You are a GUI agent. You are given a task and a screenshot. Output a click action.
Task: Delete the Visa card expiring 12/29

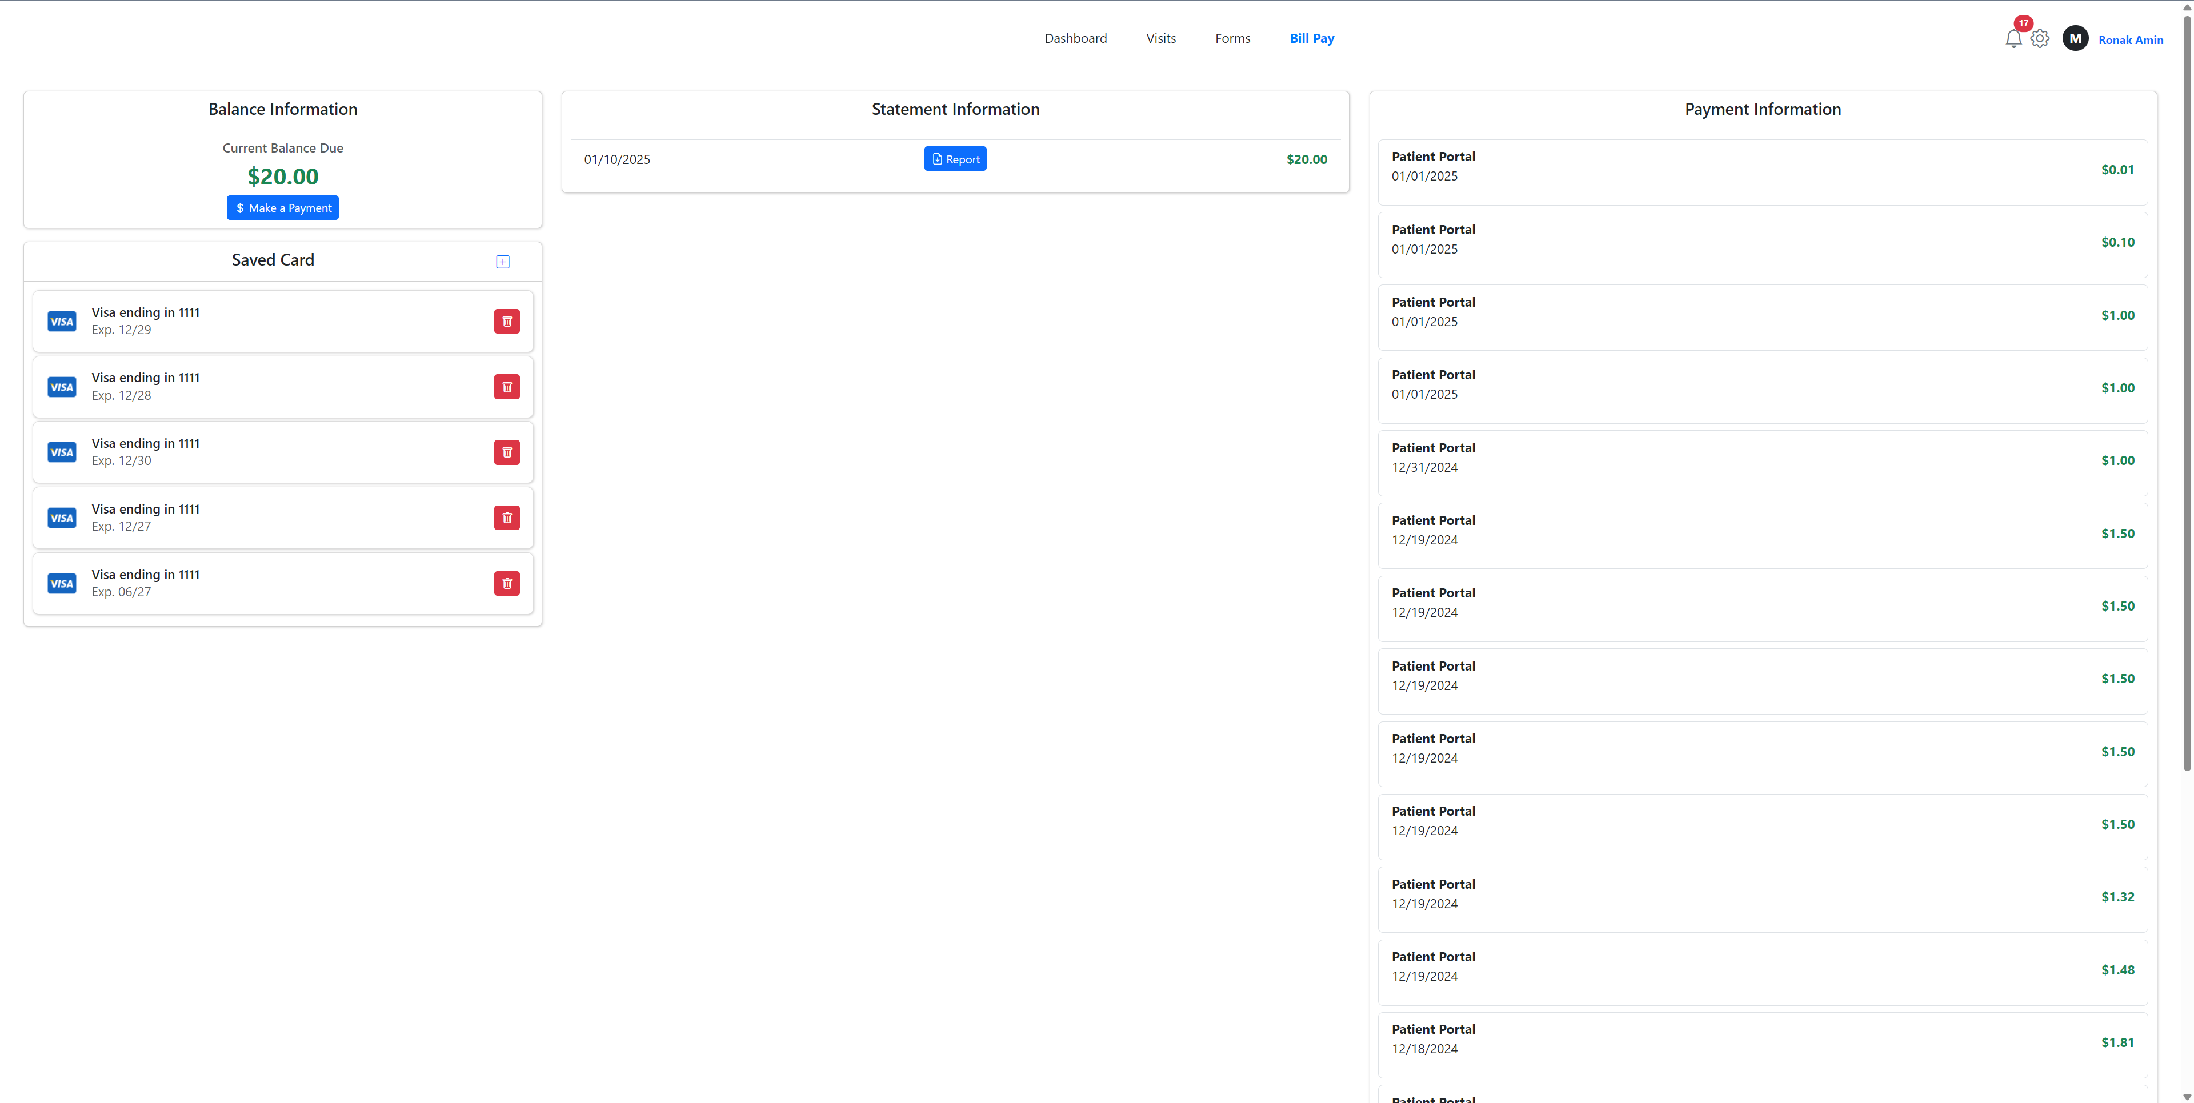[507, 321]
